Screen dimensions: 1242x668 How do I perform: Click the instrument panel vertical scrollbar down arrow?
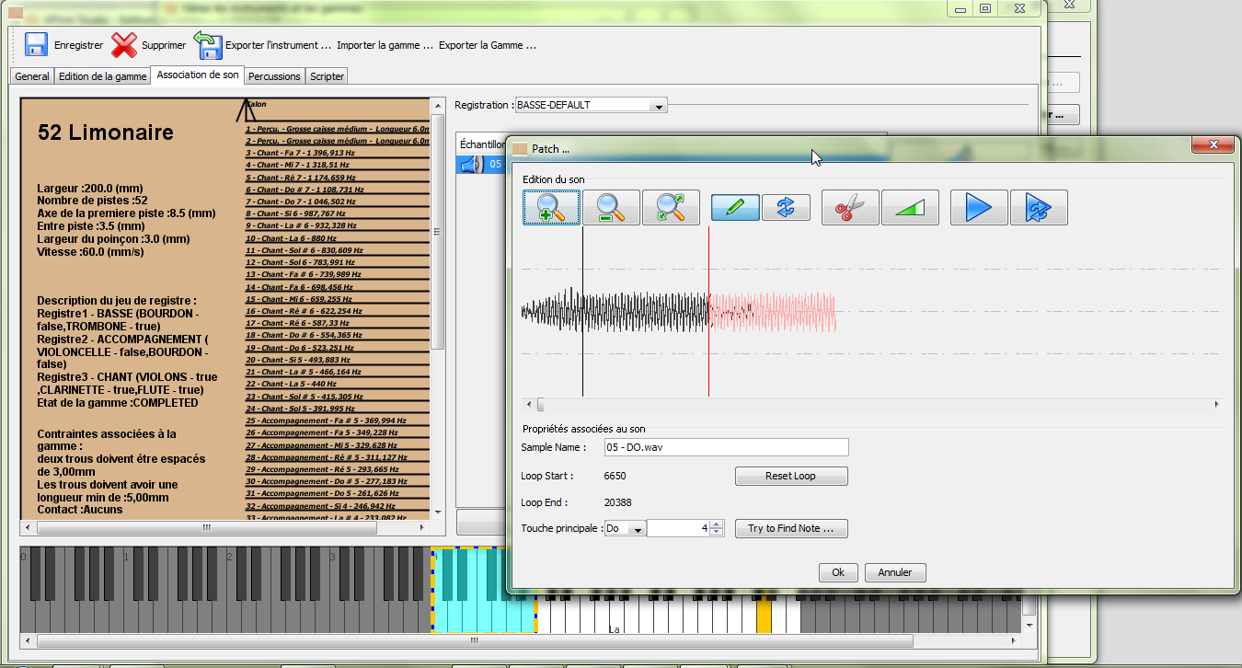(438, 512)
